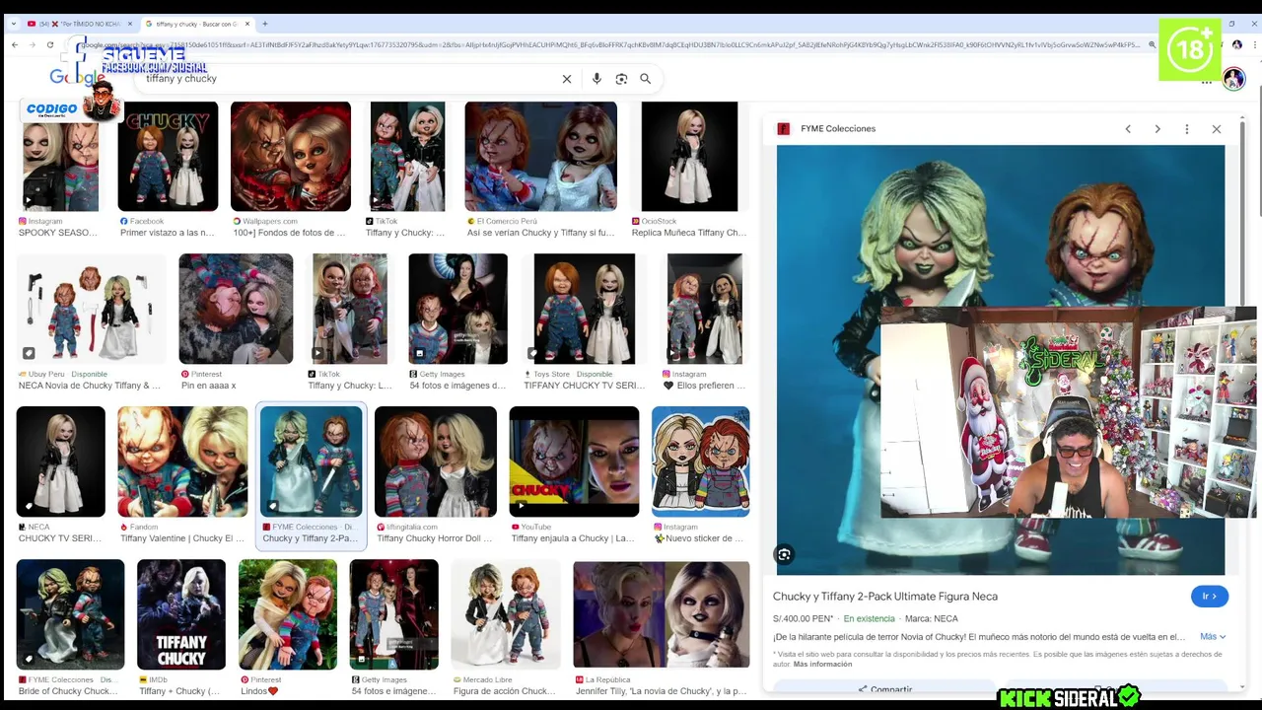Open the Facebook Primer vistazo thumbnail
Viewport: 1262px width, 710px height.
click(x=168, y=157)
